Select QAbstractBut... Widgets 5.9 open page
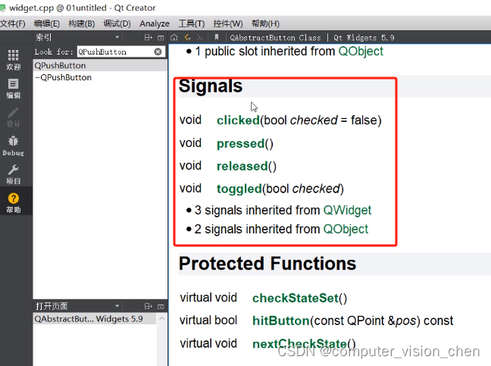This screenshot has height=366, width=491. [x=95, y=319]
